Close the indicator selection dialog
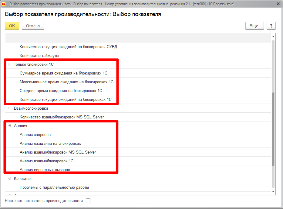Viewport: 283px width, 209px height. 278,4
